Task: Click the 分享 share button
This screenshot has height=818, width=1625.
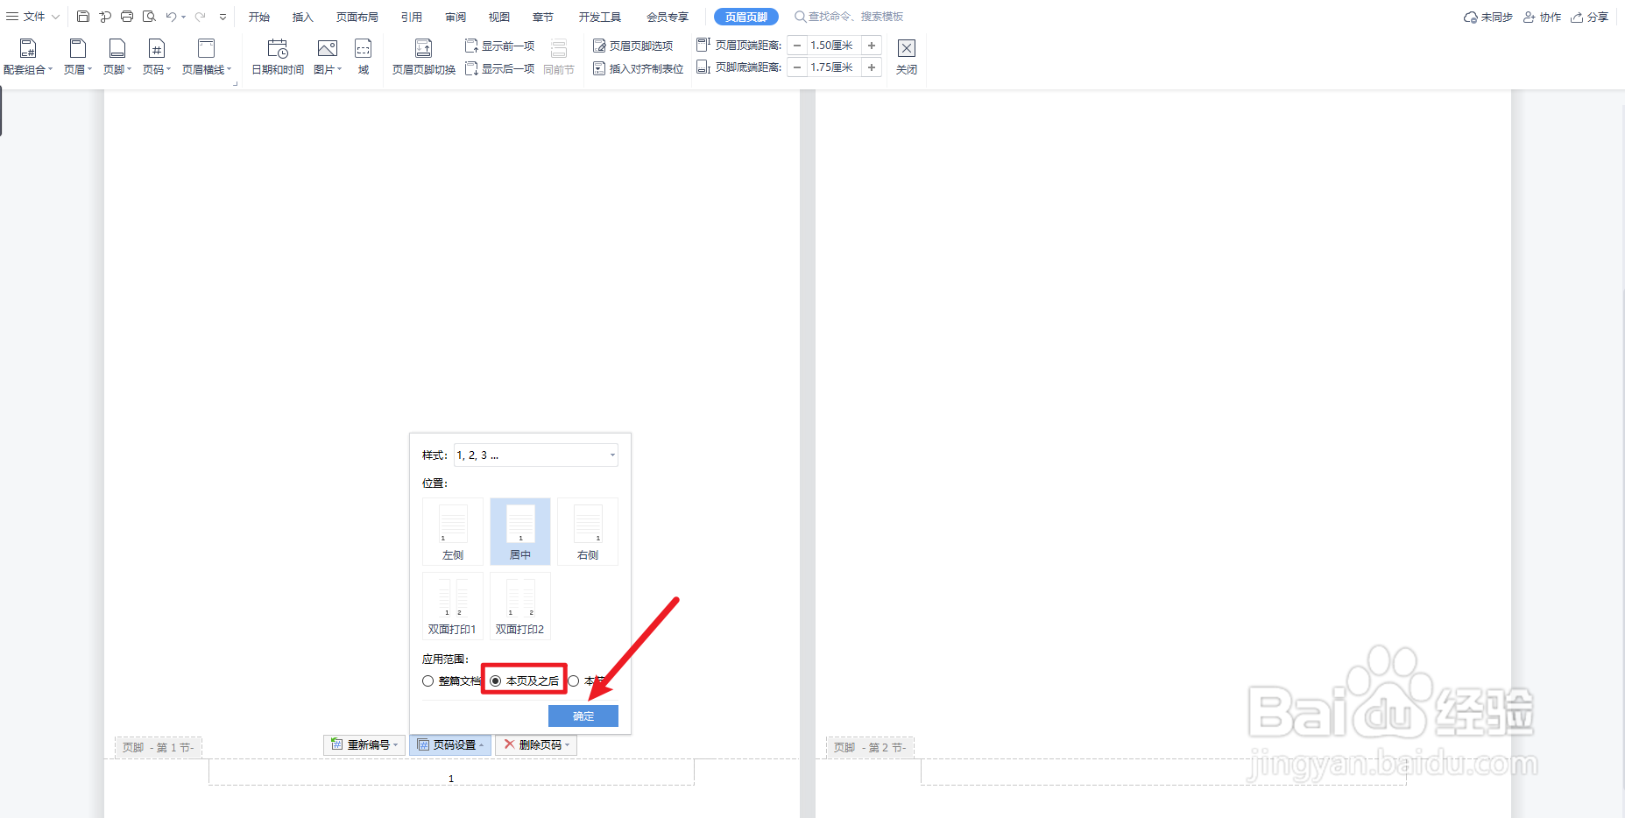Action: coord(1590,17)
